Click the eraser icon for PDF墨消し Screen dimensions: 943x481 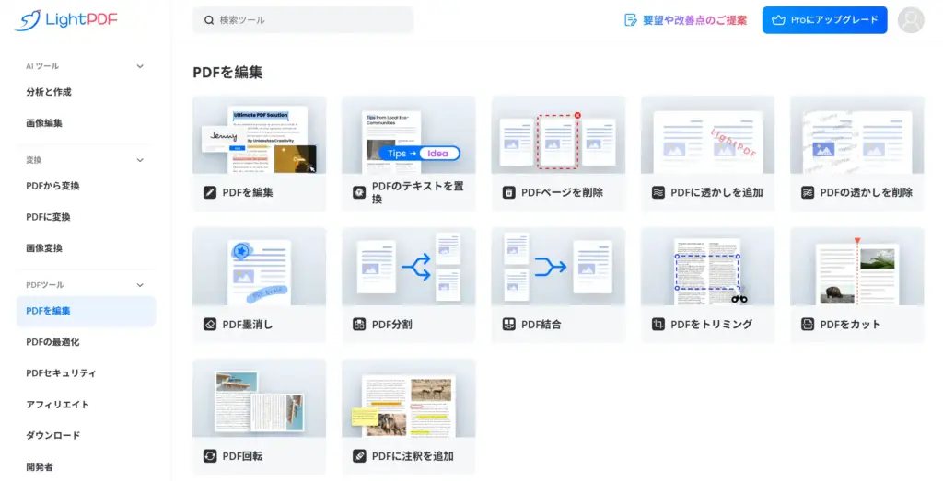click(210, 325)
